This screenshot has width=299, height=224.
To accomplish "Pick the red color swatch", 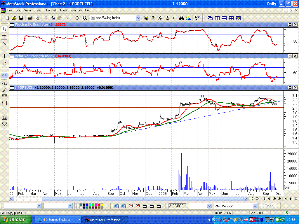I will (x=98, y=204).
